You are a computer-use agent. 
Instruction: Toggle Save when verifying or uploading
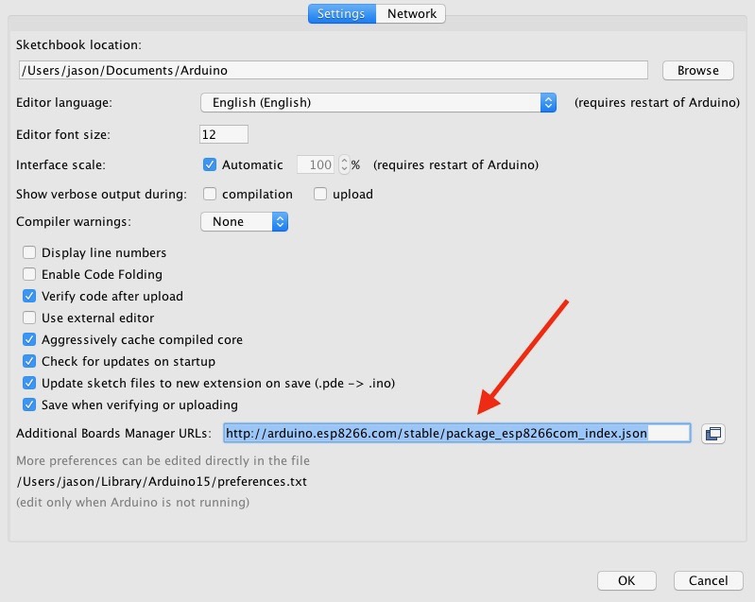coord(29,404)
